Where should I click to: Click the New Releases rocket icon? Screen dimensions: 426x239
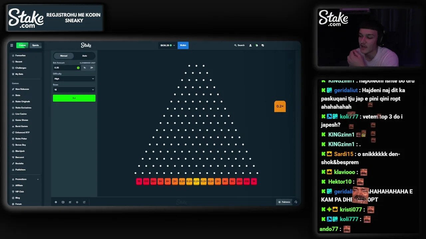(x=13, y=89)
